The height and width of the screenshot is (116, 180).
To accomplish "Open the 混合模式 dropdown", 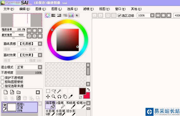I will pyautogui.click(x=40, y=67).
